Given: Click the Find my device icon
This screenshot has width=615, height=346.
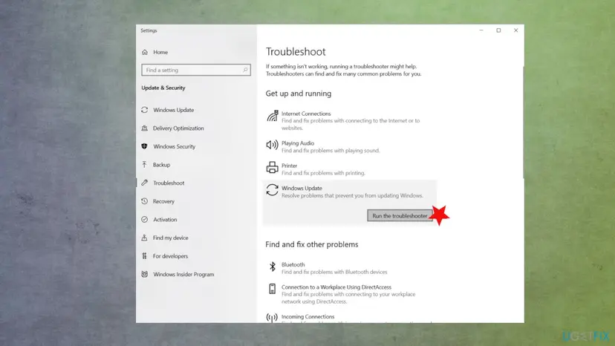Looking at the screenshot, I should click(145, 238).
